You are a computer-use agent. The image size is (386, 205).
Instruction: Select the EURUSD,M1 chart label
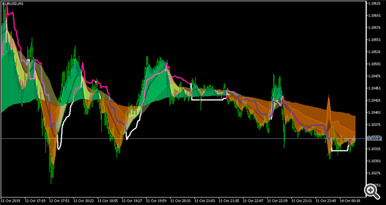click(13, 4)
